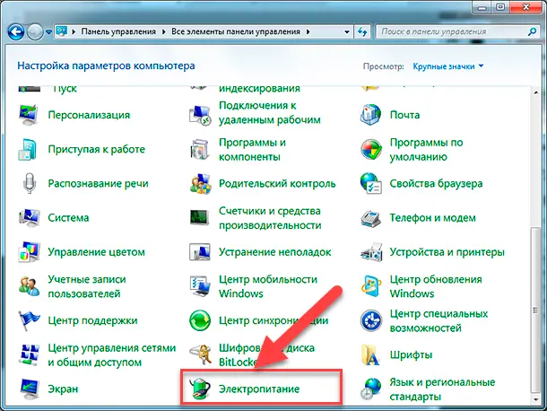Click the Программы и компоненты icon
The height and width of the screenshot is (411, 547).
click(x=200, y=150)
